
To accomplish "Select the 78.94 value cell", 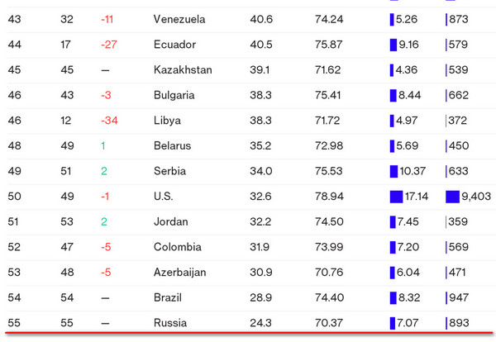I will 329,197.
